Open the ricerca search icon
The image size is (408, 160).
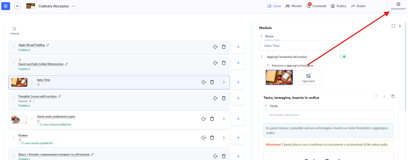(x=15, y=29)
